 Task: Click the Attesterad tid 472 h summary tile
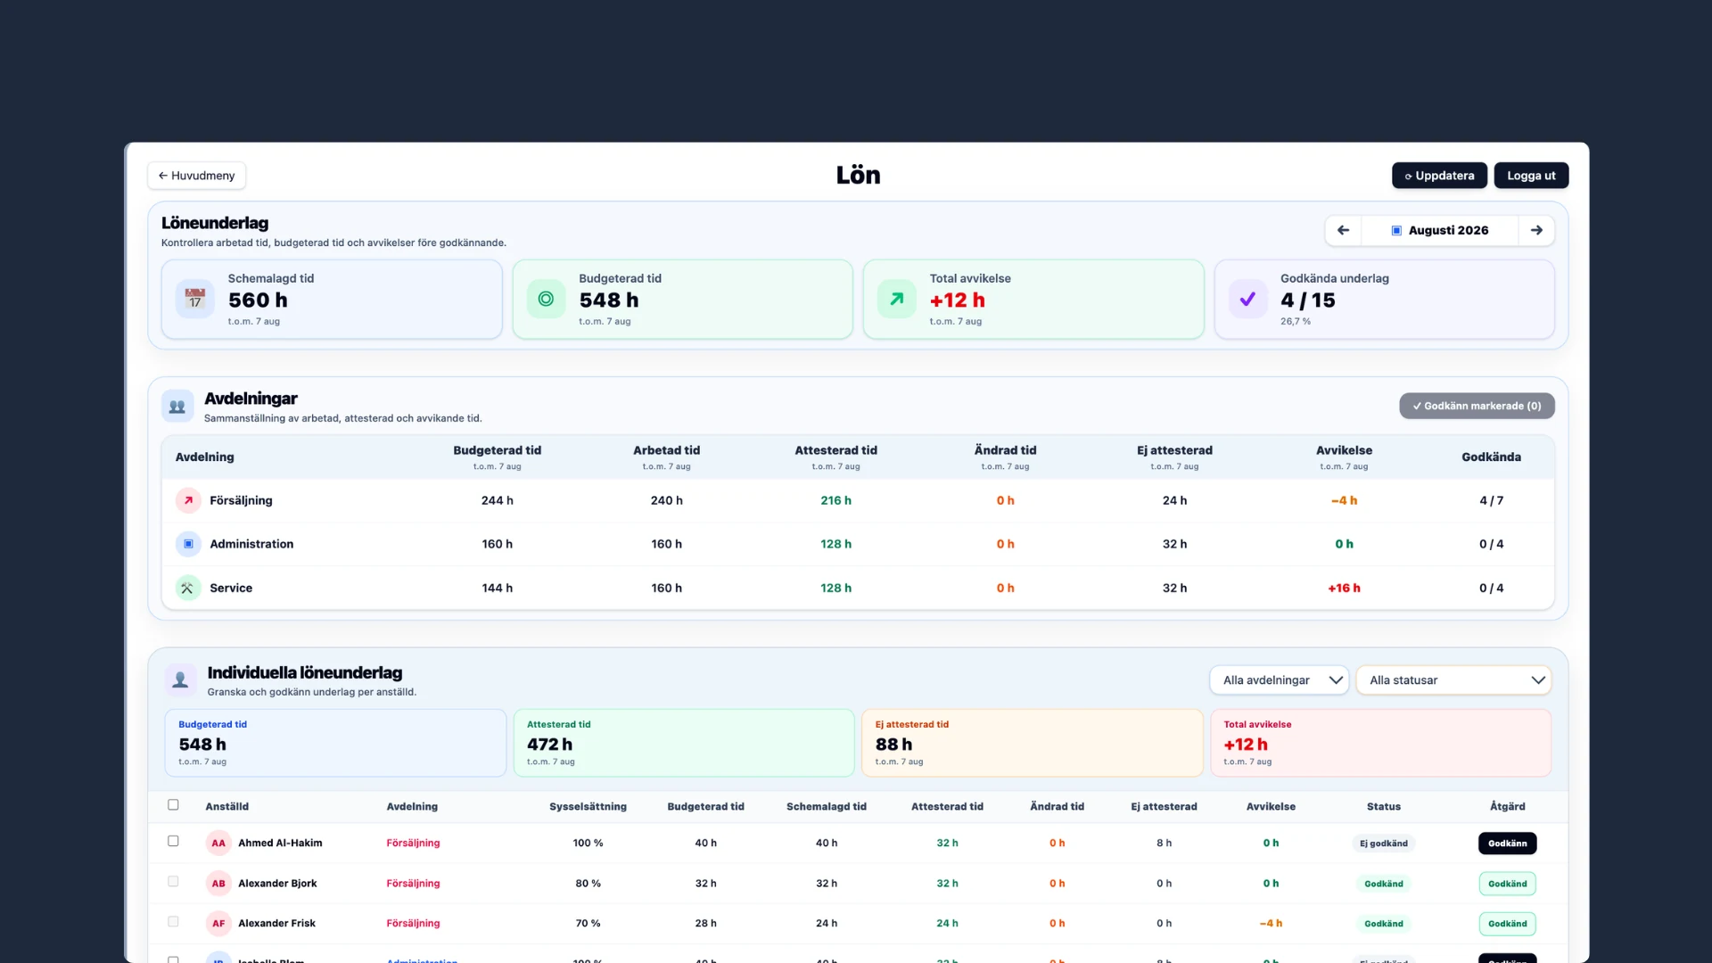684,743
